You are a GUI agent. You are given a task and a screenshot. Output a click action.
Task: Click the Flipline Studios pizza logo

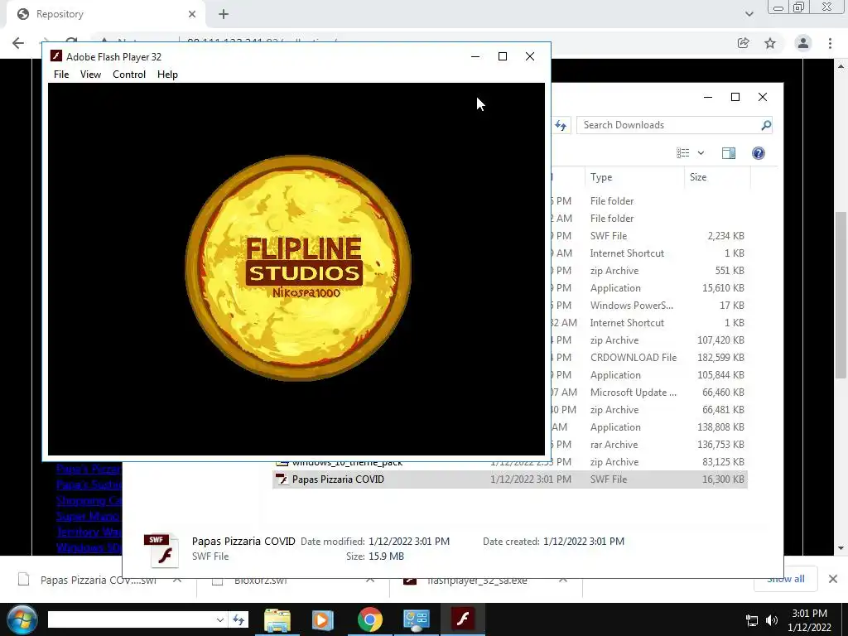(298, 268)
